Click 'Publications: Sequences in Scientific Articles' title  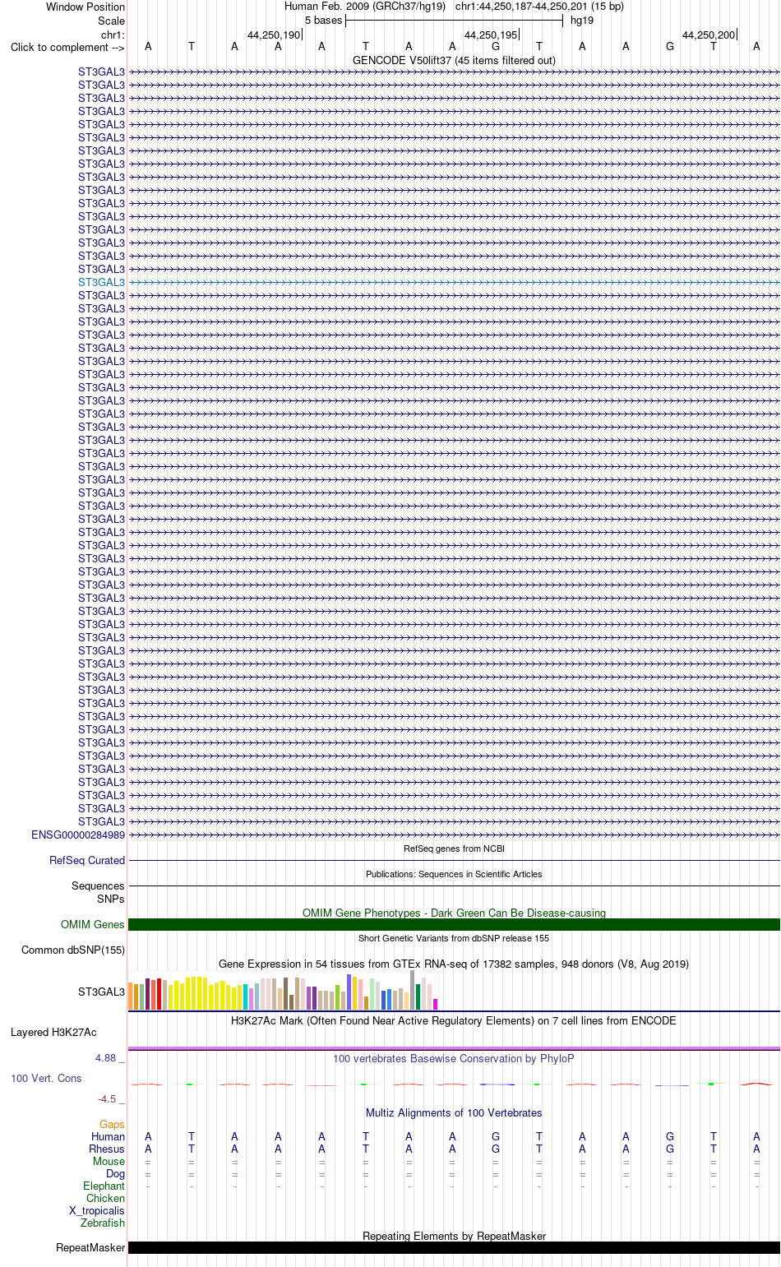tap(454, 874)
